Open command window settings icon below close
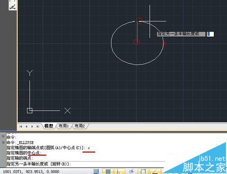Viewport: 227px width, 174px height. [x=3, y=142]
